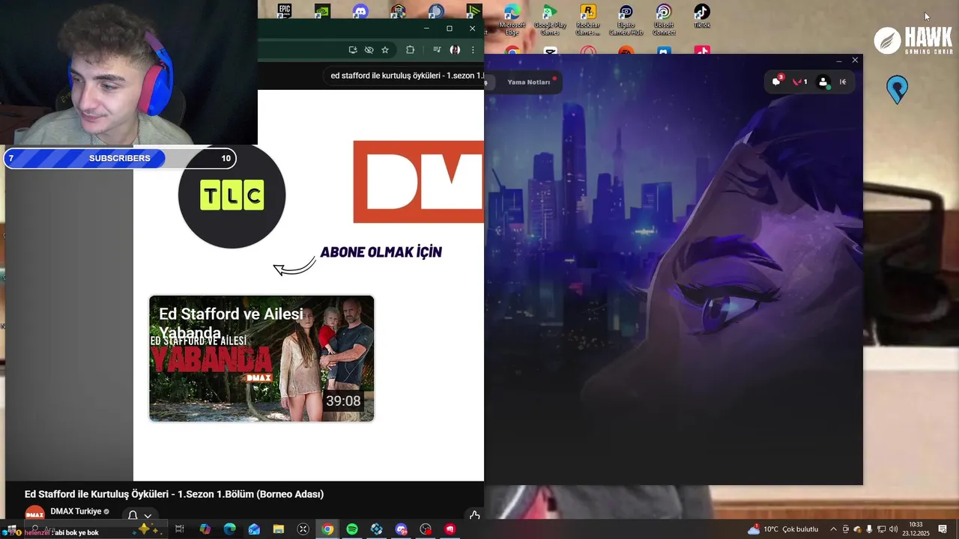This screenshot has width=959, height=539.
Task: Open the Ed Stafford ve Ailesi Yabanda video
Action: click(261, 359)
